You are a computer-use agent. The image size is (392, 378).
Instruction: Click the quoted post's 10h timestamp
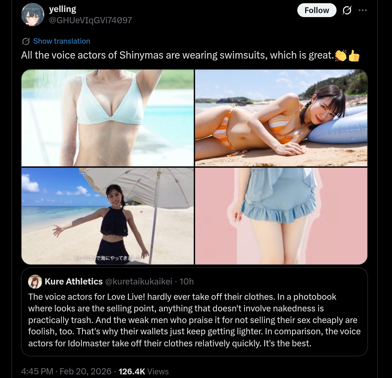click(x=186, y=282)
